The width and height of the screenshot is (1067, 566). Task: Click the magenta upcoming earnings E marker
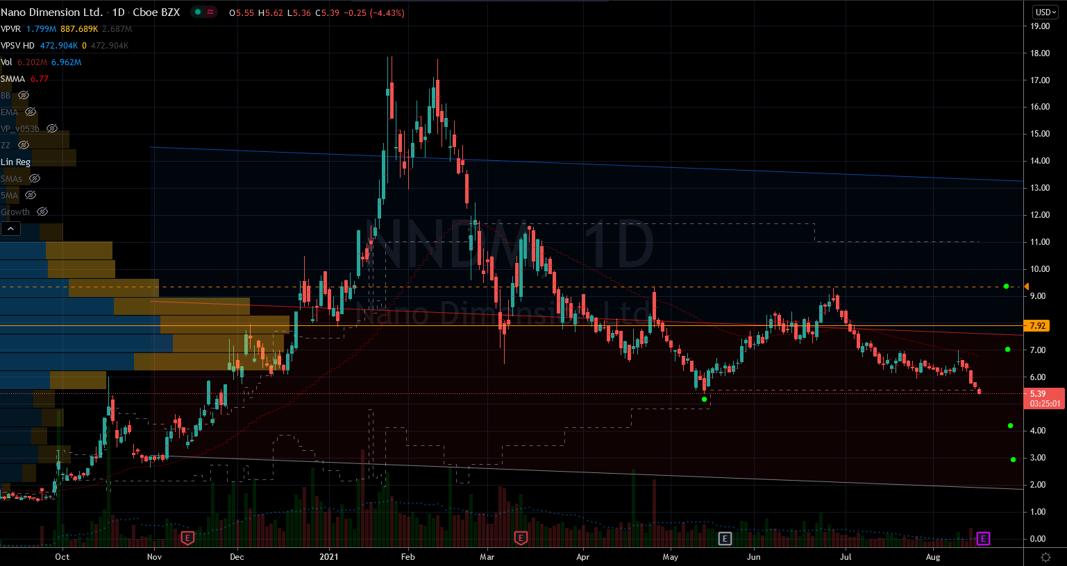pyautogui.click(x=983, y=538)
